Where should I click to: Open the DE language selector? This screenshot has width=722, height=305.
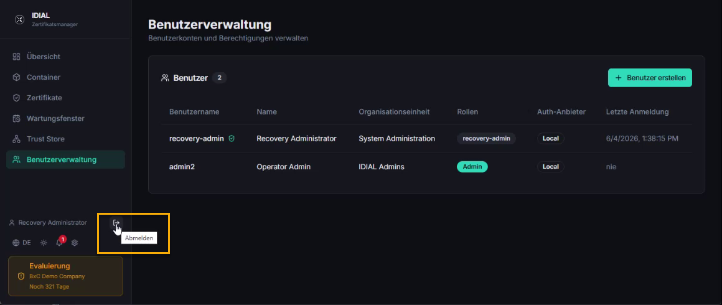[x=22, y=242]
